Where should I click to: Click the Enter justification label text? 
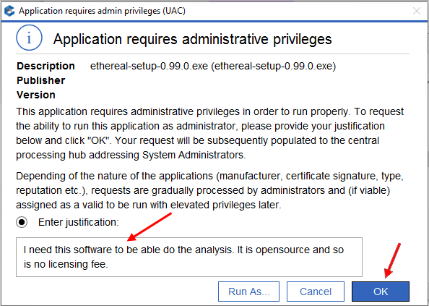(79, 222)
